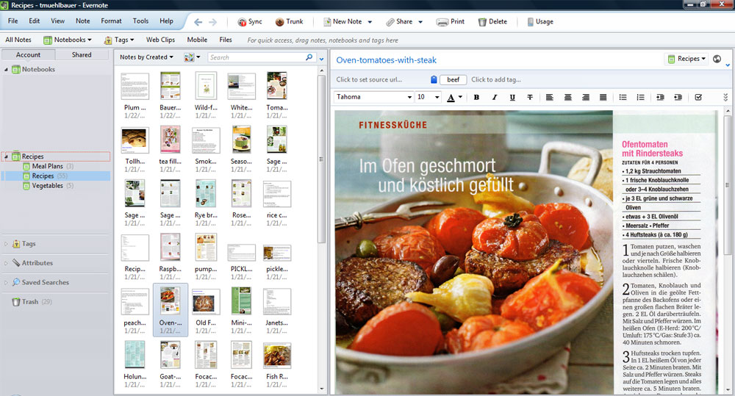Collapse the Recipes notebook stack
735x396 pixels.
[6, 156]
